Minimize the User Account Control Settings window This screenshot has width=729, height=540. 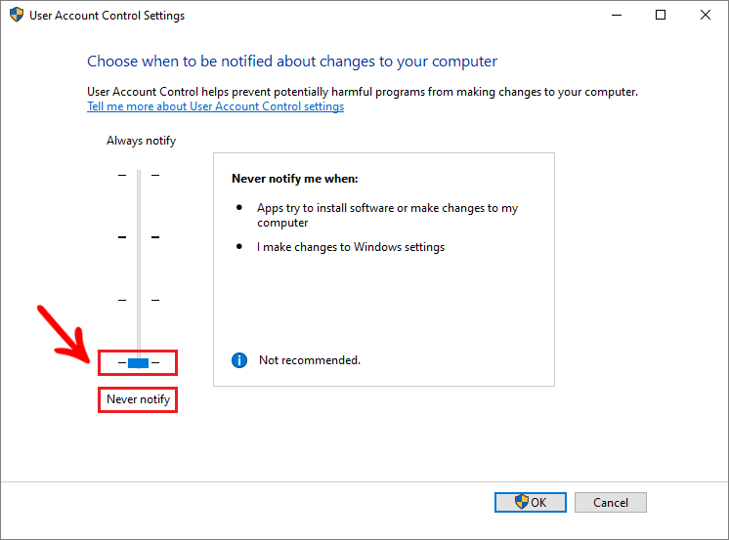tap(617, 15)
